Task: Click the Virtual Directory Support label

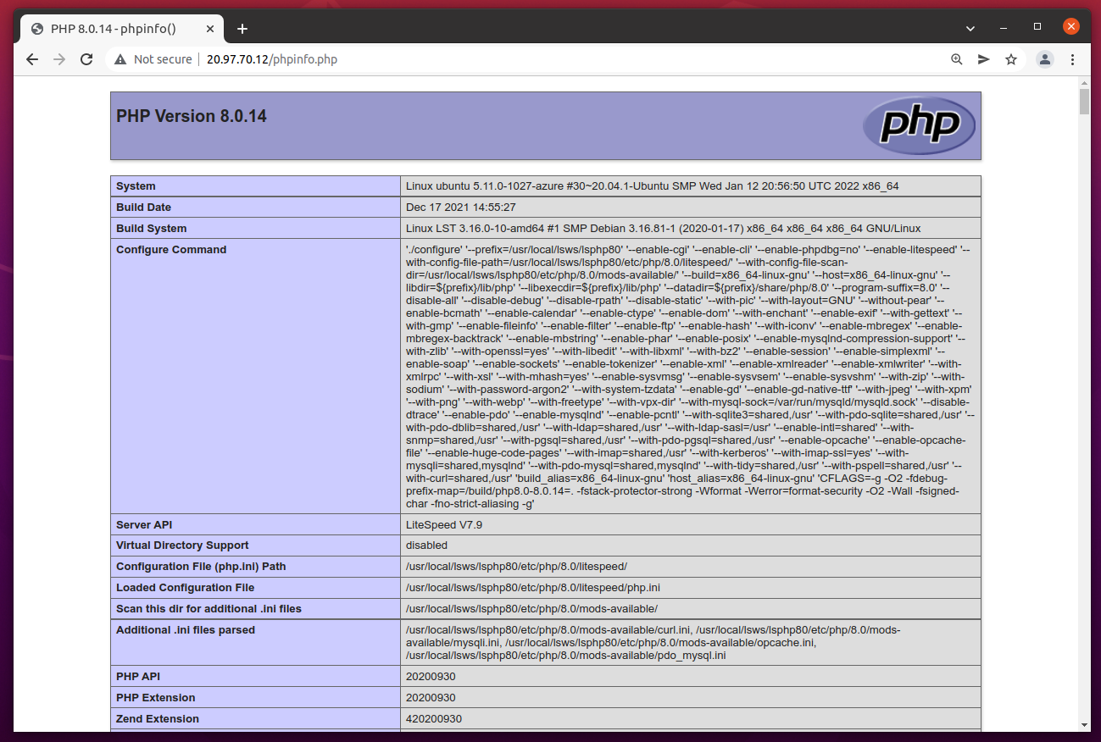Action: [182, 545]
